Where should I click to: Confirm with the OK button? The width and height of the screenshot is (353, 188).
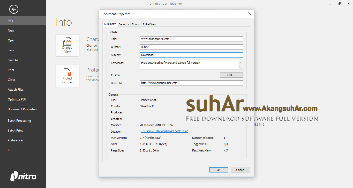[x=219, y=170]
